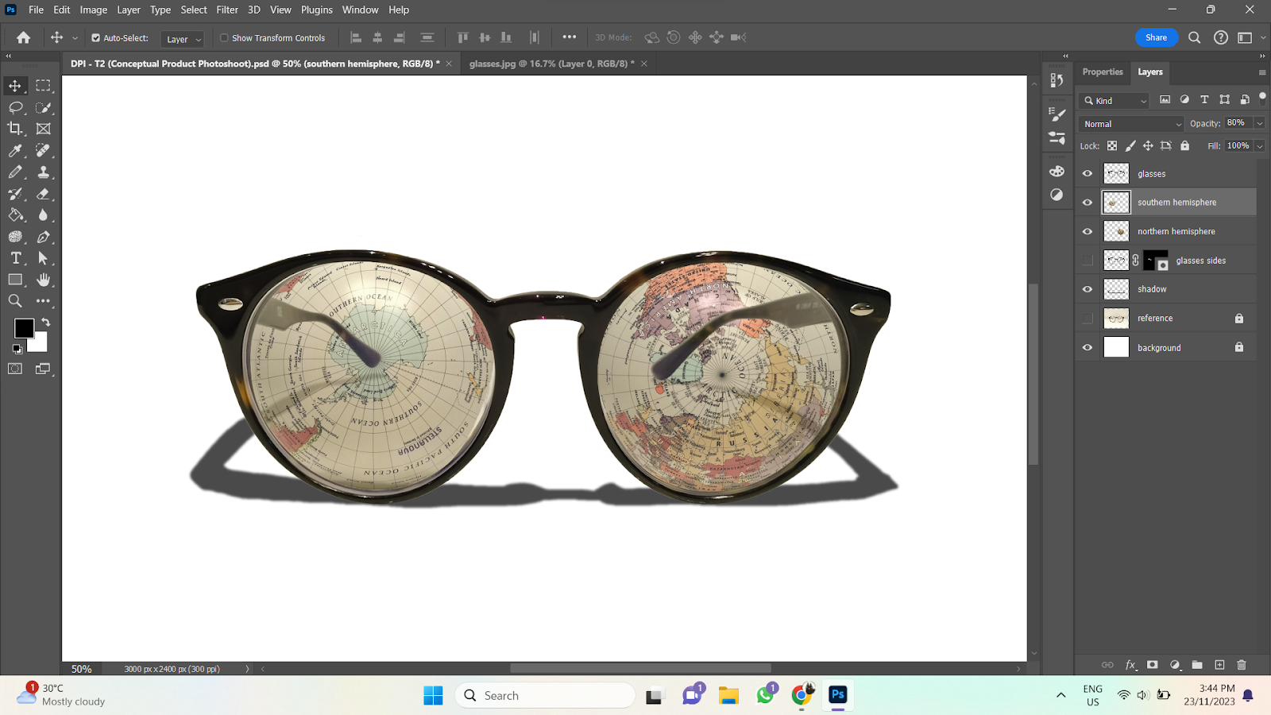Hide the background layer
Viewport: 1271px width, 715px height.
pyautogui.click(x=1087, y=347)
